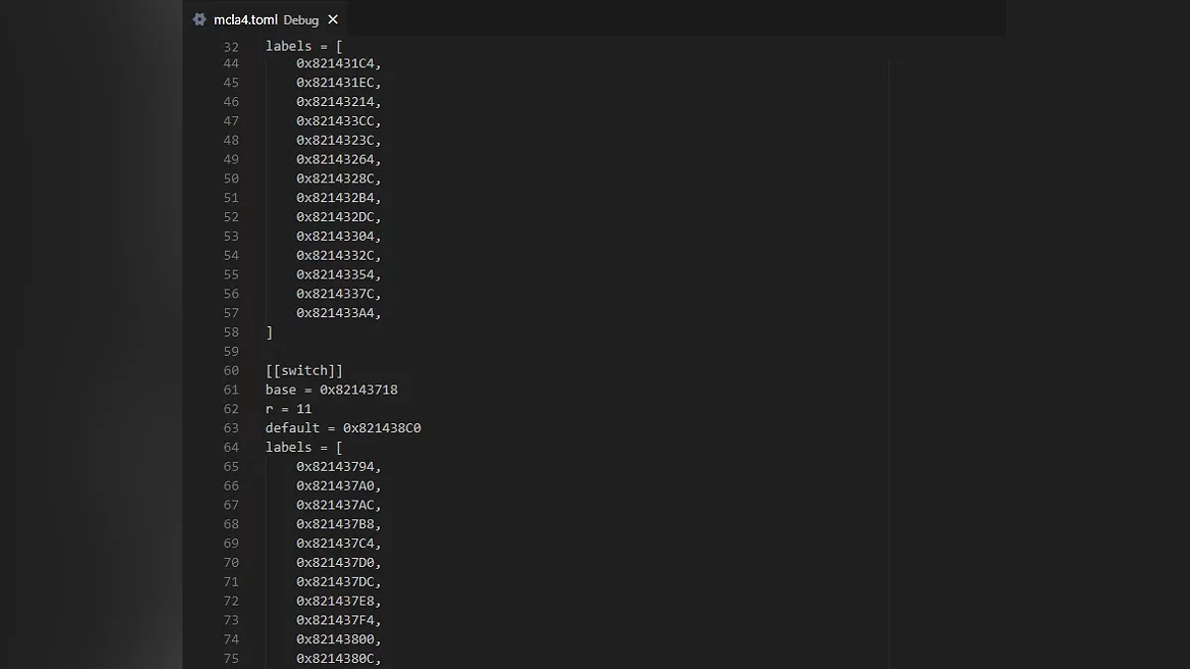Image resolution: width=1190 pixels, height=669 pixels.
Task: Click label 0x82143794 on line 65
Action: coord(335,467)
